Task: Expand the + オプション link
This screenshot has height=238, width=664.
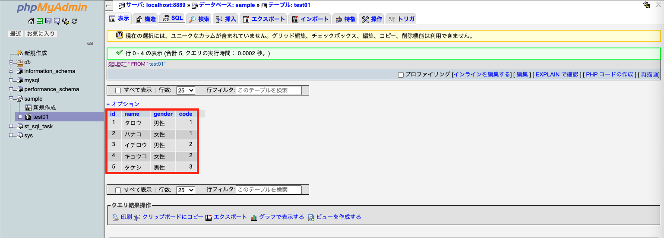Action: click(x=123, y=104)
